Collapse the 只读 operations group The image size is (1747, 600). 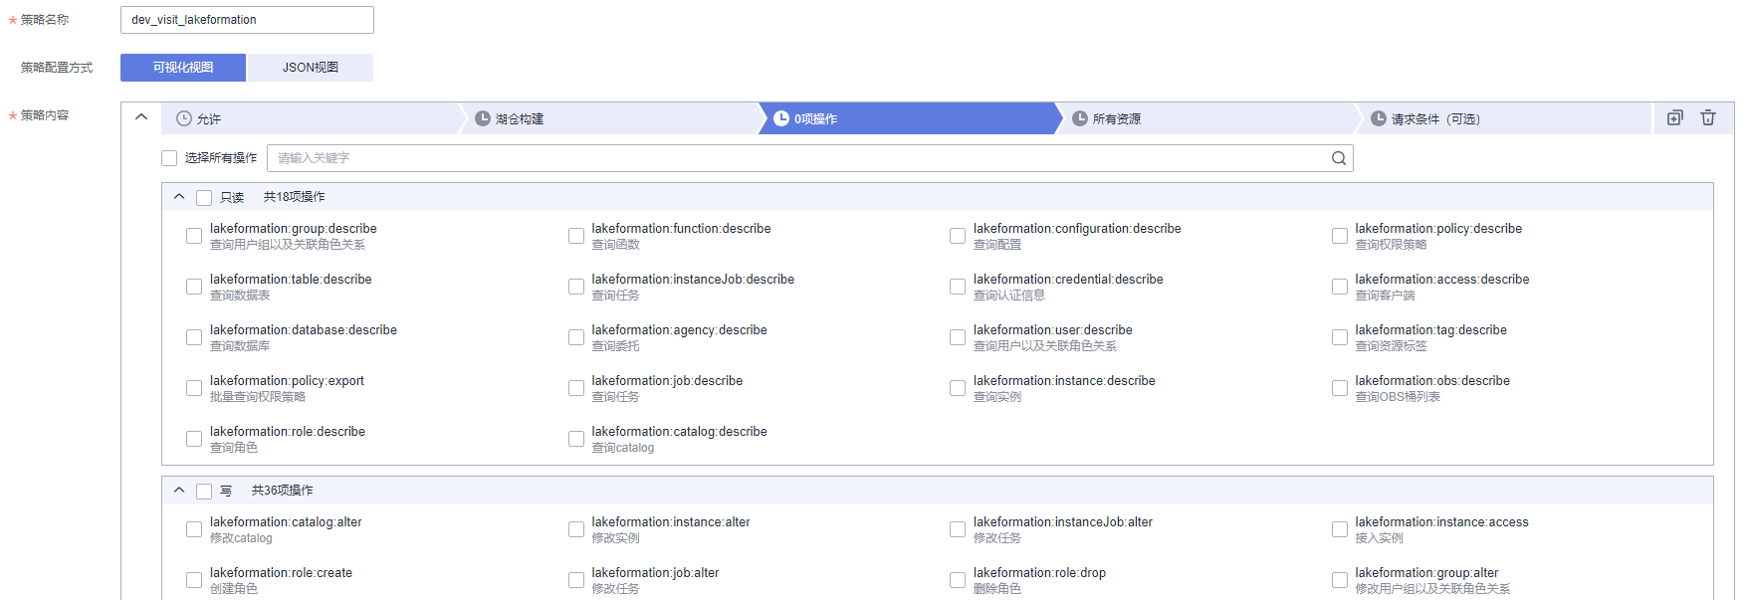tap(179, 197)
